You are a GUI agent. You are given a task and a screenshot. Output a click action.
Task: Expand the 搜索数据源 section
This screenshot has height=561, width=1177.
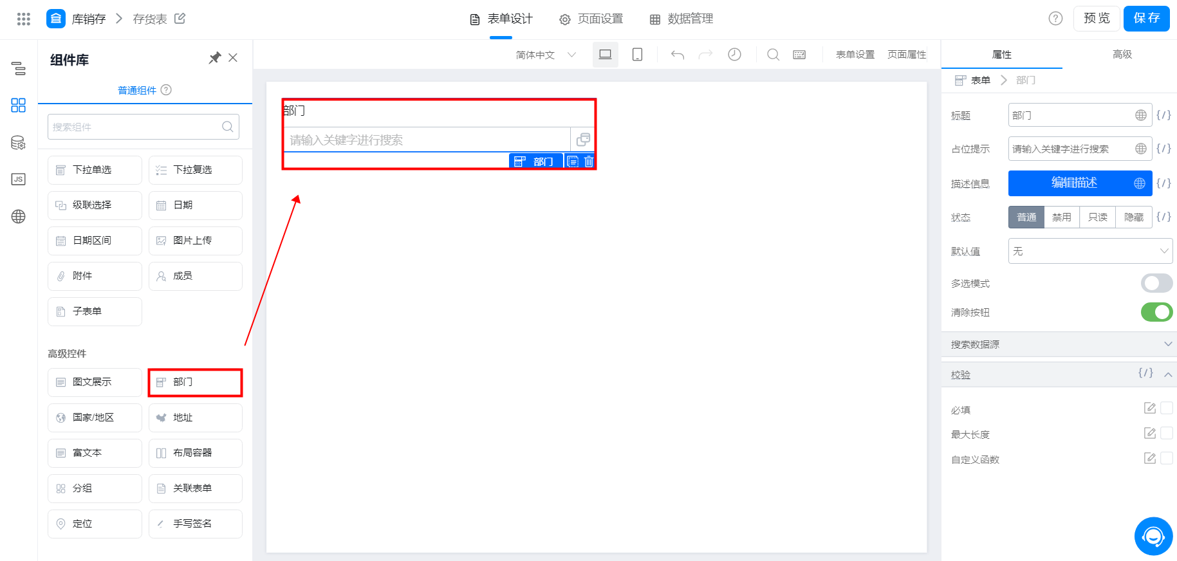point(1059,344)
